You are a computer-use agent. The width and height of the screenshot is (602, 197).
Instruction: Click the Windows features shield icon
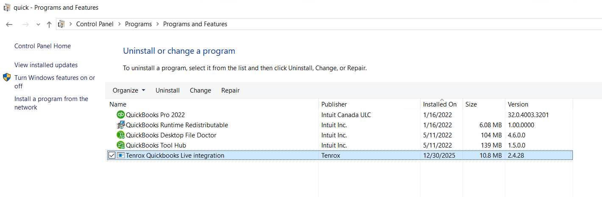(7, 77)
